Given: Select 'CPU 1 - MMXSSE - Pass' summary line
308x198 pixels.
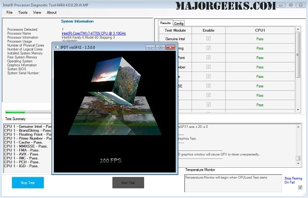Looking at the screenshot, I should 26,146.
